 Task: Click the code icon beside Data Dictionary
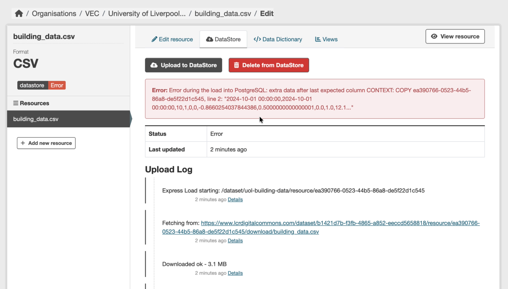click(x=257, y=39)
